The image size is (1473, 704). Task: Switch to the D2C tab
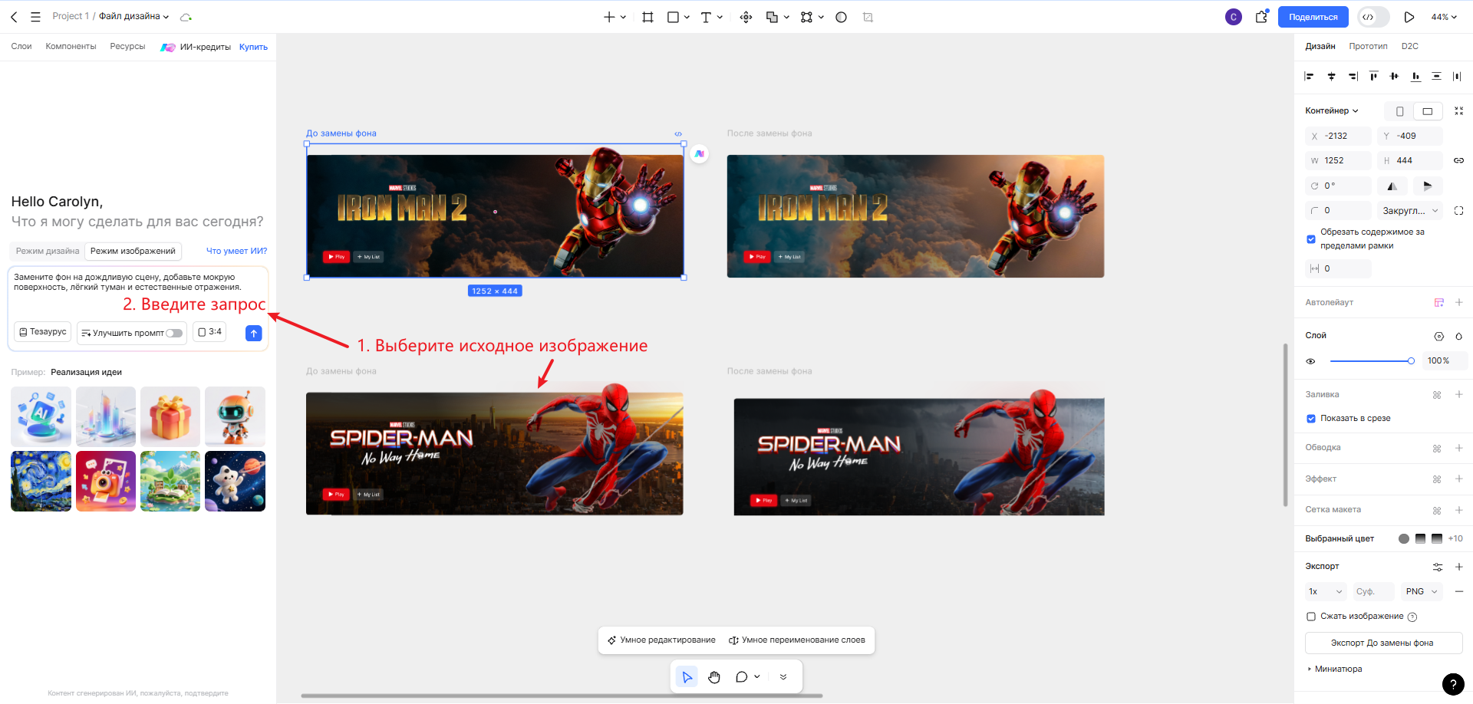[x=1409, y=46]
